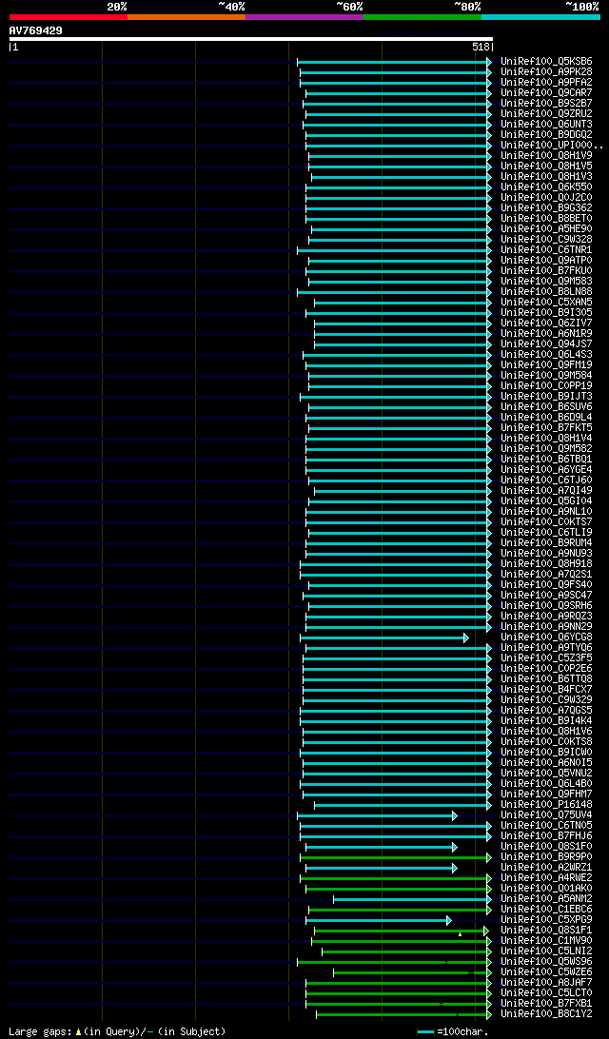Open the UniRef100_B7FXB1 entry

[x=547, y=1003]
